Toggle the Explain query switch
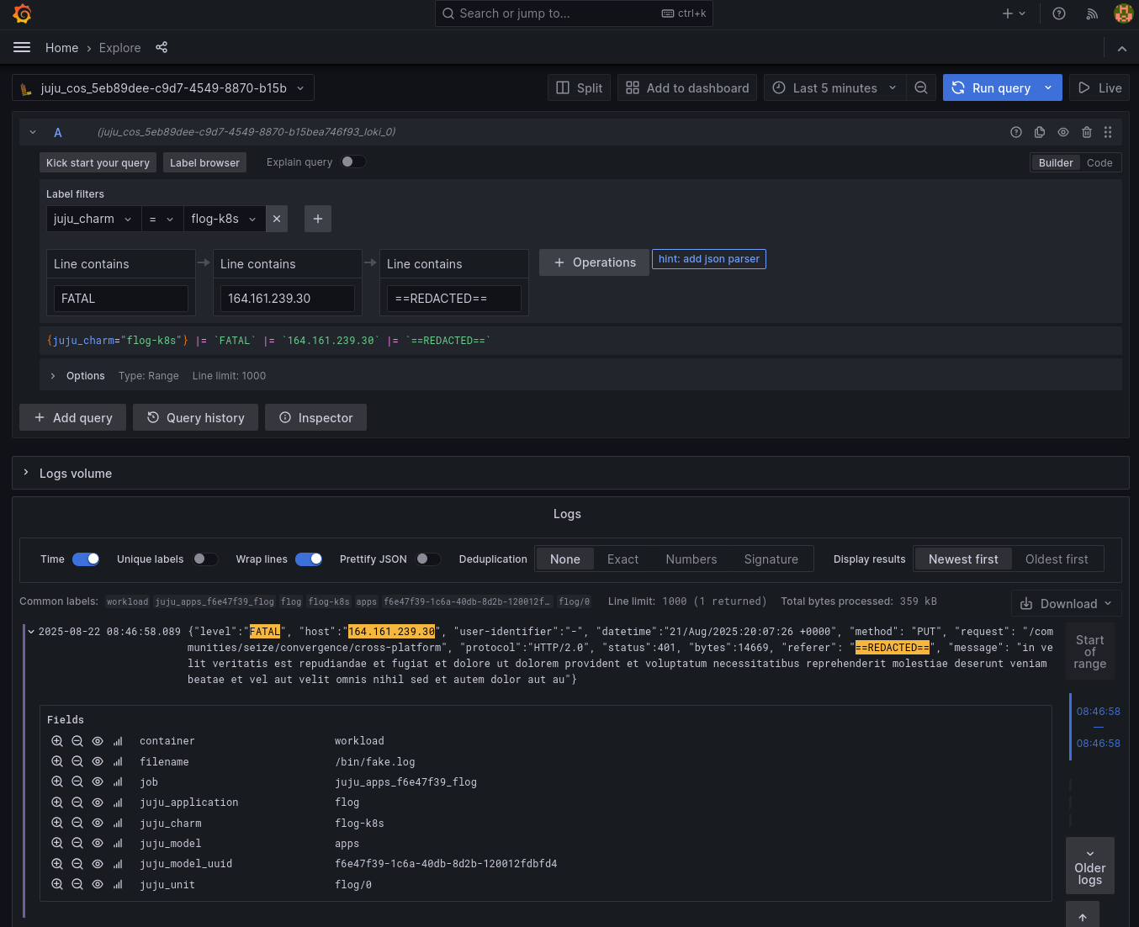The image size is (1139, 927). (x=353, y=162)
